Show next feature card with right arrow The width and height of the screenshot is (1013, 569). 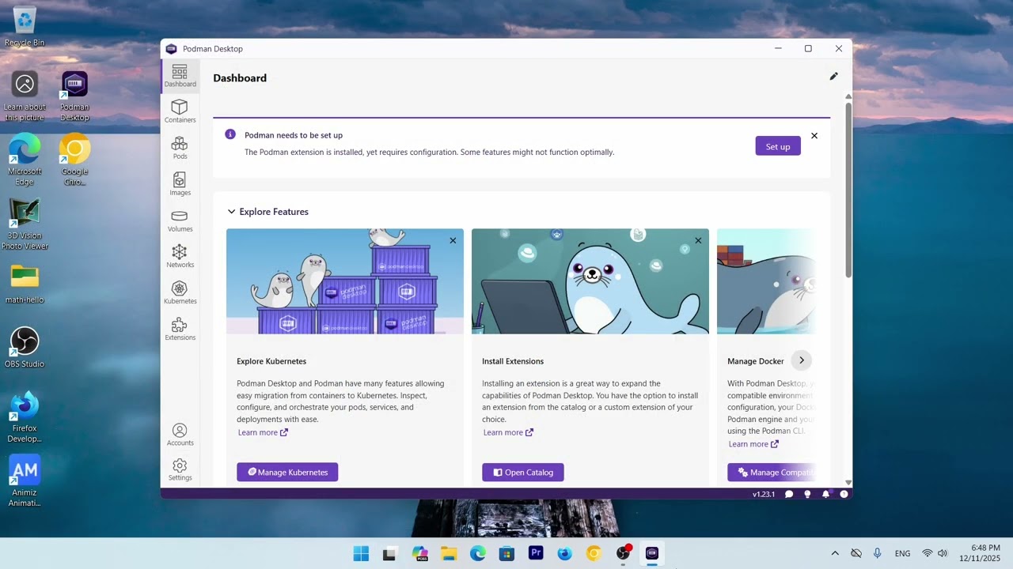801,360
